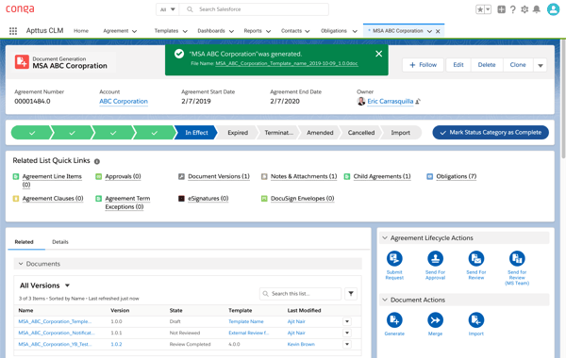Click the Submit Request action icon
The width and height of the screenshot is (566, 358).
click(x=394, y=258)
